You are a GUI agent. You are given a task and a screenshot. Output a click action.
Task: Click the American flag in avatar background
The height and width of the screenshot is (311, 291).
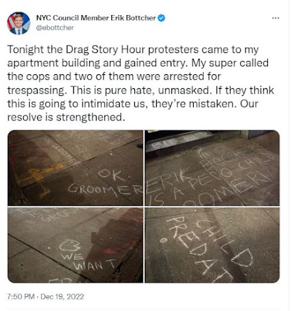coord(11,22)
